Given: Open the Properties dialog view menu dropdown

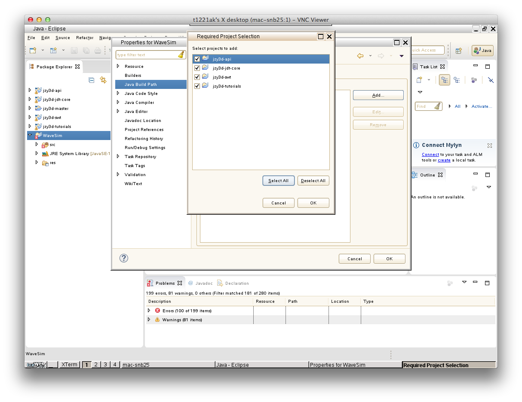Looking at the screenshot, I should click(402, 56).
